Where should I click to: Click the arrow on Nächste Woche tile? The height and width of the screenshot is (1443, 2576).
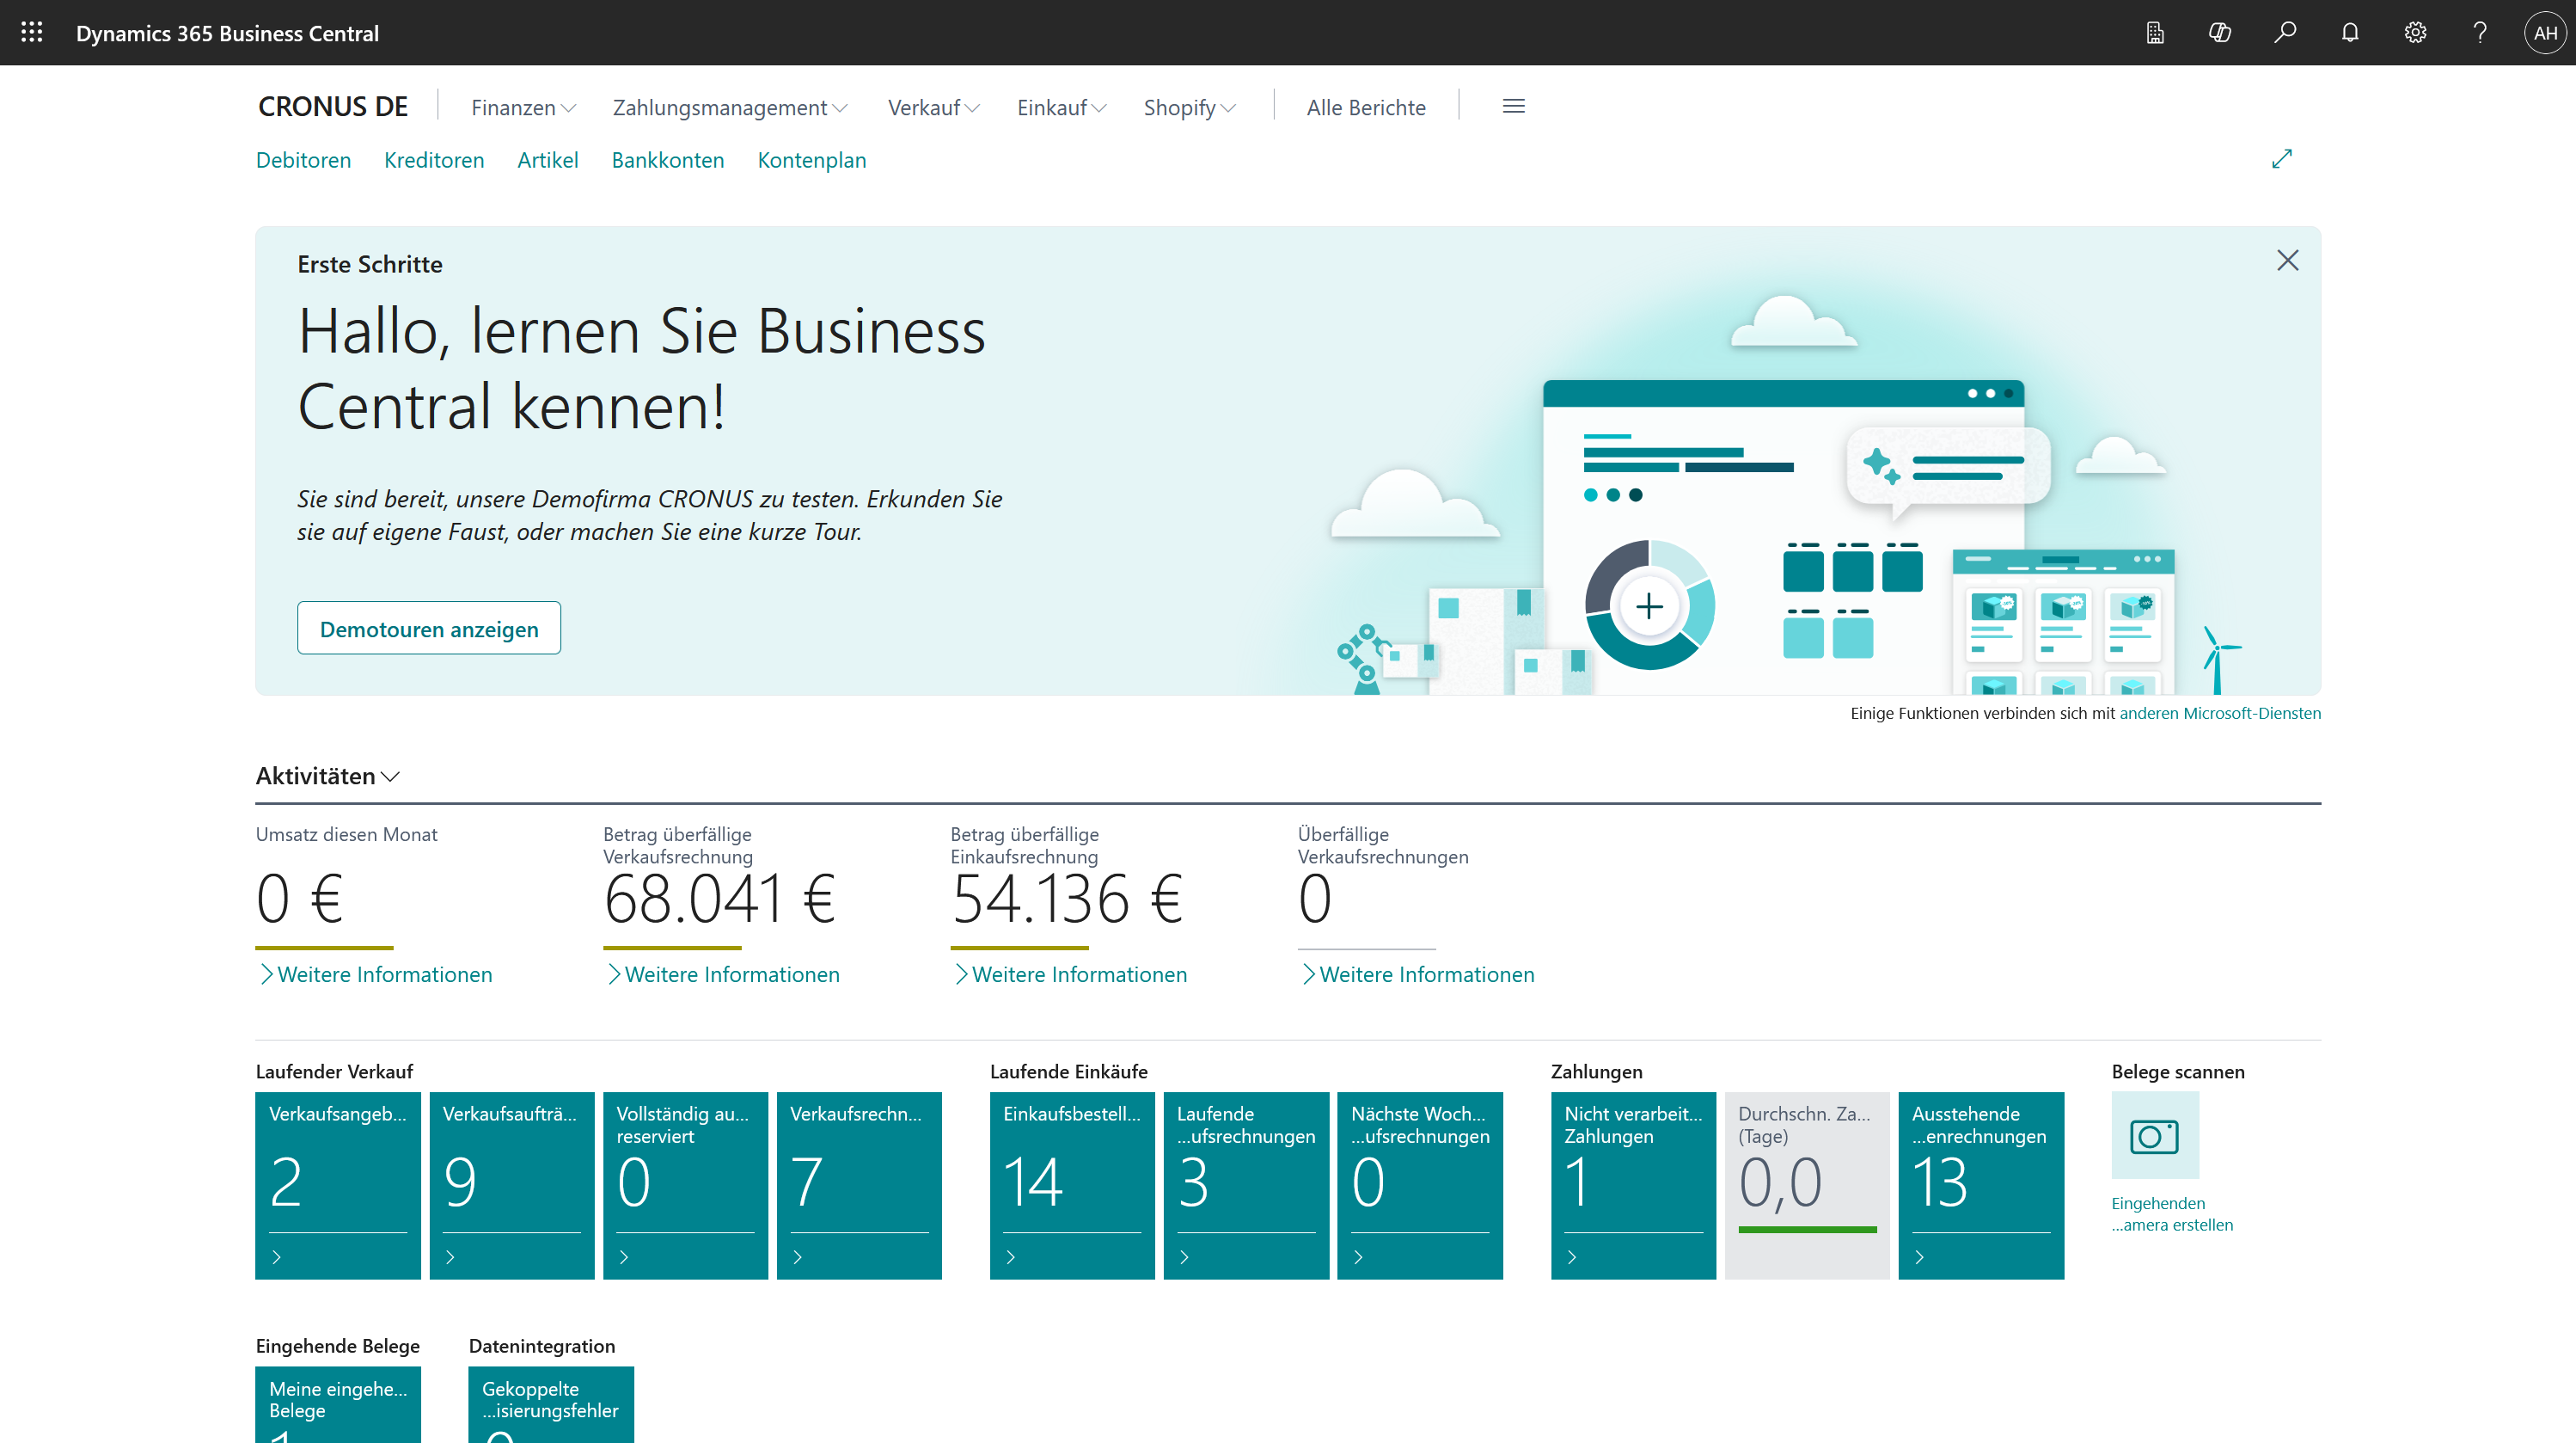1359,1257
